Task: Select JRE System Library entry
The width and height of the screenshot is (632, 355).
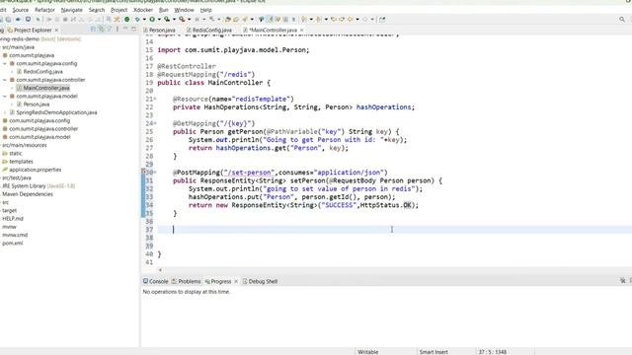Action: (x=38, y=186)
